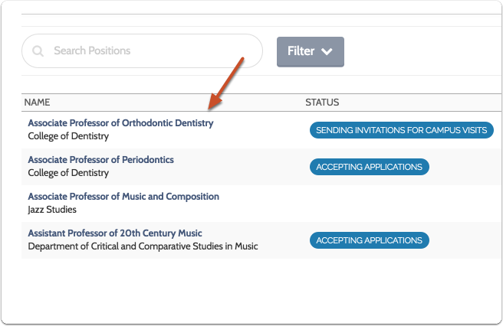Focus the Search Positions input field
The image size is (503, 326).
click(146, 51)
